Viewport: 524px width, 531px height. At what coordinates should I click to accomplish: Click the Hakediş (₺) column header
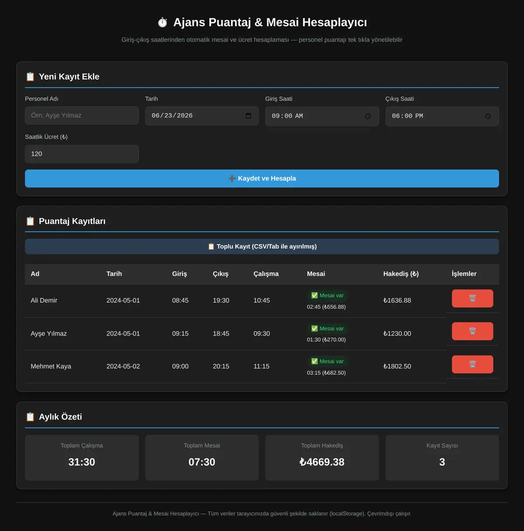(401, 274)
